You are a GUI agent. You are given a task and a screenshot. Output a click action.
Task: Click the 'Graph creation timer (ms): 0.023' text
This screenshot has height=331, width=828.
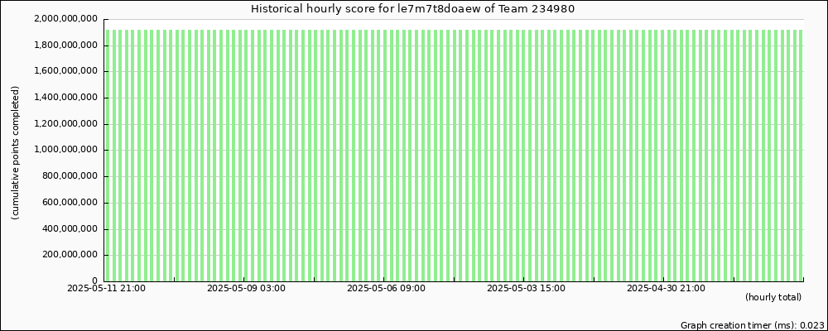click(753, 325)
